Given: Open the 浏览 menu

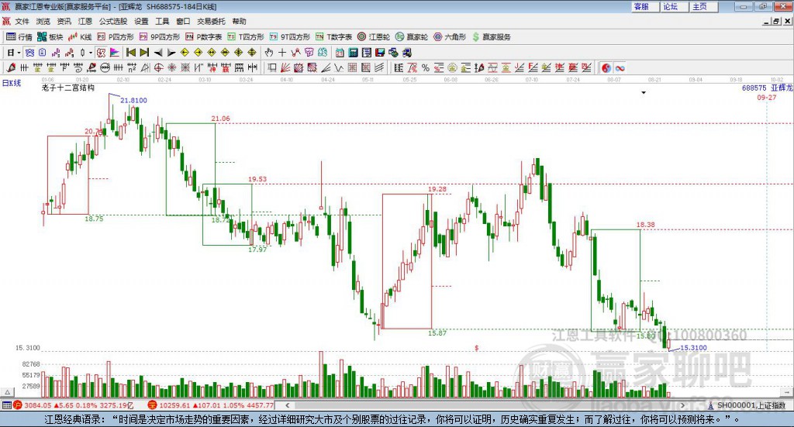Looking at the screenshot, I should [43, 21].
